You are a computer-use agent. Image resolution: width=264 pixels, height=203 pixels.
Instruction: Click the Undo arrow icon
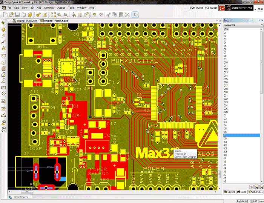pyautogui.click(x=94, y=15)
